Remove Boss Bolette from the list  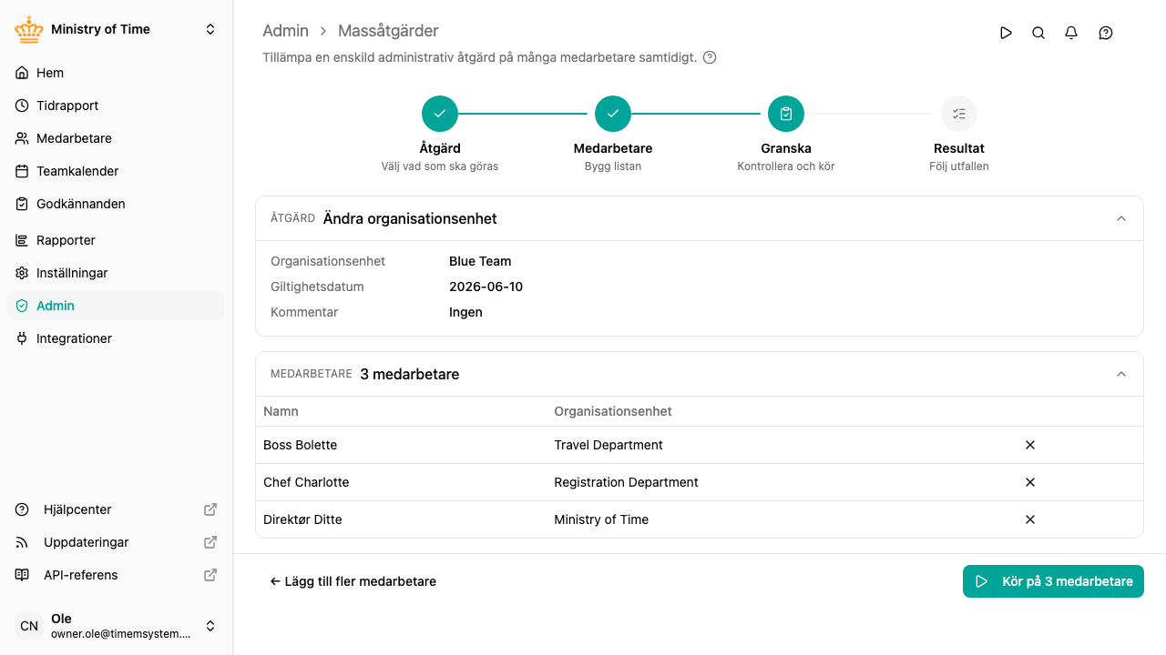(x=1030, y=445)
